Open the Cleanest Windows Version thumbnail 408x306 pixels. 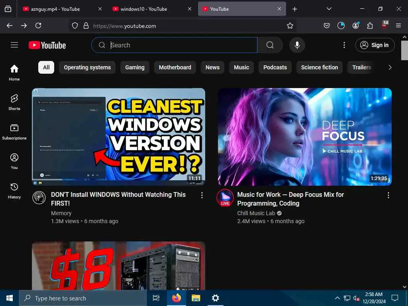[x=119, y=137]
